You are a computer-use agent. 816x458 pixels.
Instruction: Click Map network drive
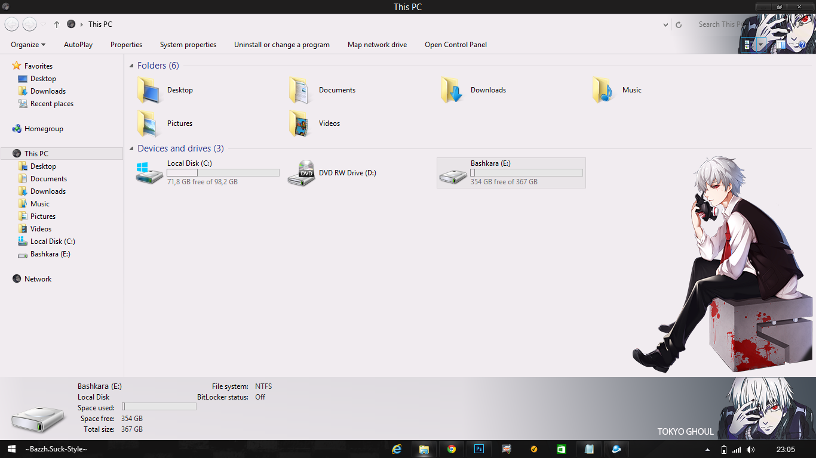point(378,45)
